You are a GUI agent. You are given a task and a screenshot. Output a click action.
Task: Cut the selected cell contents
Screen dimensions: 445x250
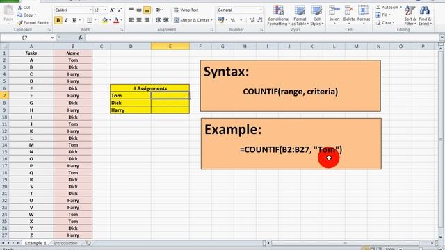[x=24, y=8]
